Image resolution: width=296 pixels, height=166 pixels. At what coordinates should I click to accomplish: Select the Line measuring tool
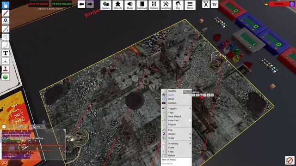pyautogui.click(x=6, y=29)
